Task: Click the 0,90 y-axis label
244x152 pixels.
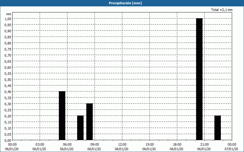Action: [8, 31]
